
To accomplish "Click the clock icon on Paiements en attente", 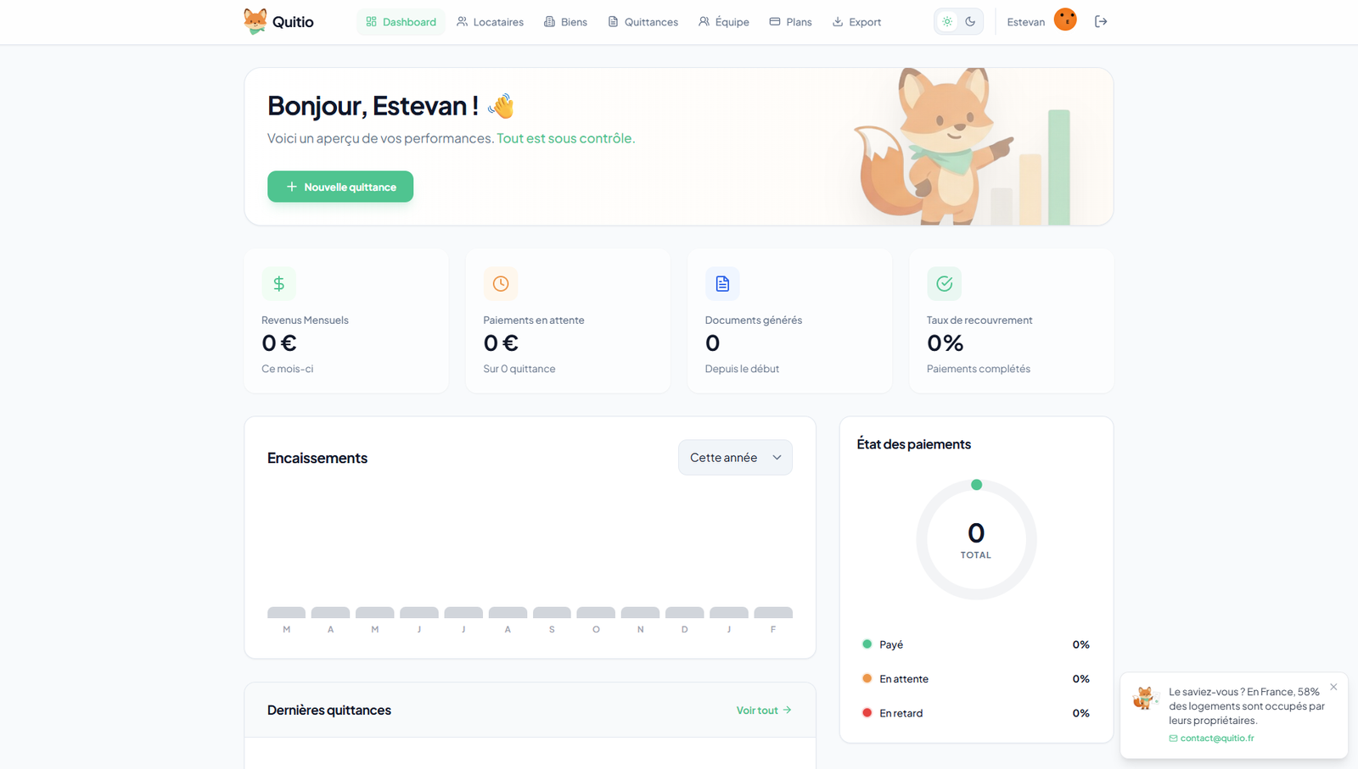I will [501, 284].
